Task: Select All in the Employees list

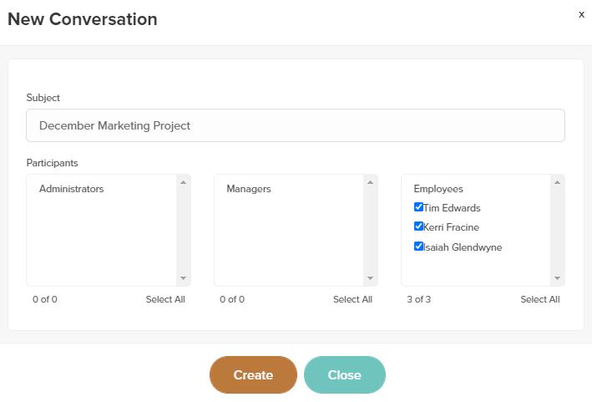Action: [x=540, y=299]
